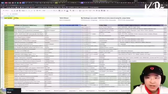Image resolution: width=168 pixels, height=94 pixels.
Task: Expand the Name box dropdown arrow
Action: (8, 14)
